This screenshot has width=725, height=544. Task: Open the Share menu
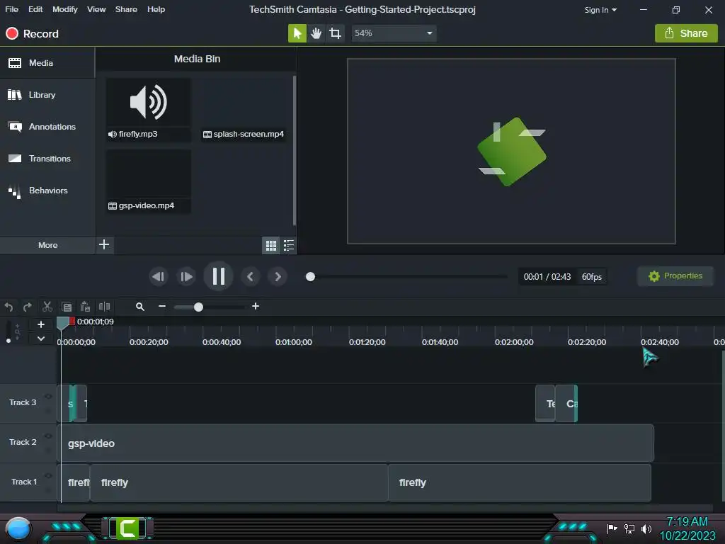point(126,9)
